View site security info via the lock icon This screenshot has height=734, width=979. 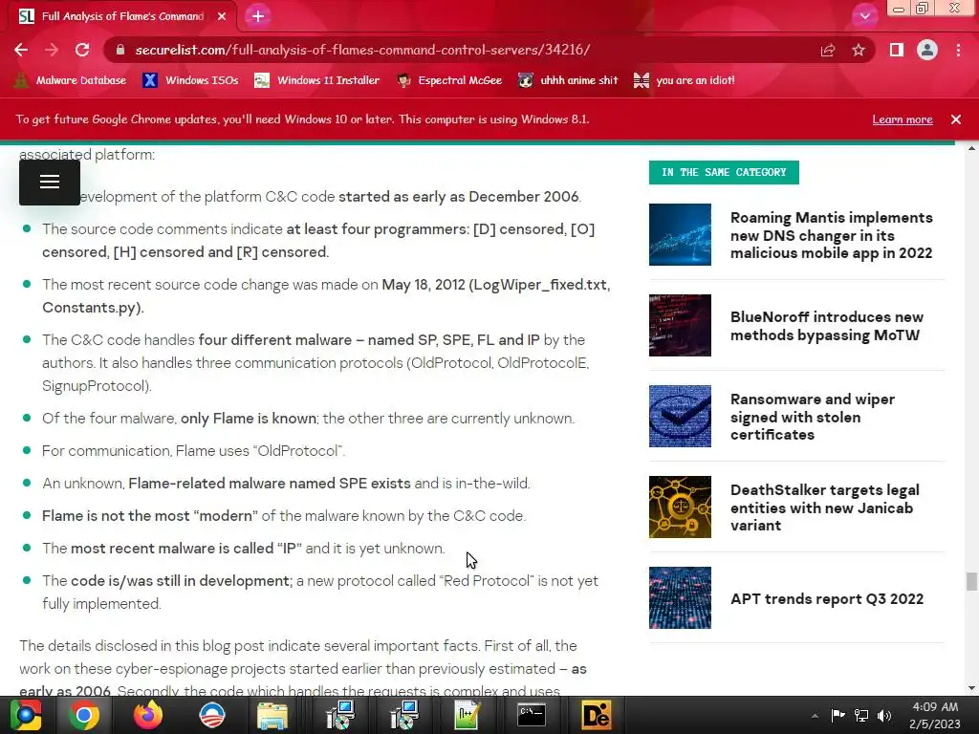click(120, 50)
